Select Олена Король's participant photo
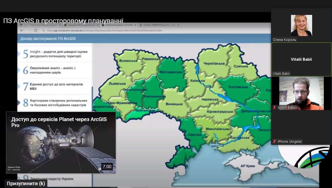 point(302,25)
